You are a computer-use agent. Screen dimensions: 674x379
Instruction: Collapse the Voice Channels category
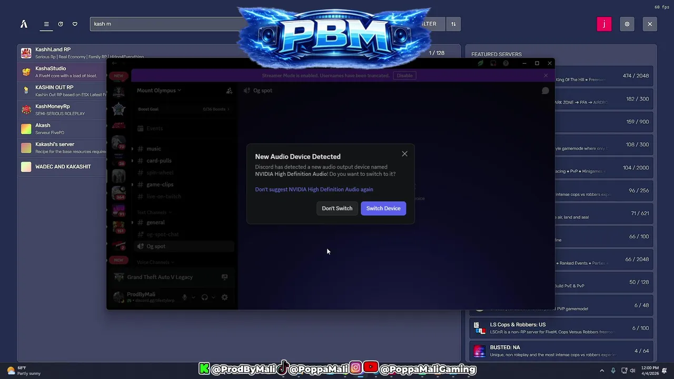pos(155,262)
